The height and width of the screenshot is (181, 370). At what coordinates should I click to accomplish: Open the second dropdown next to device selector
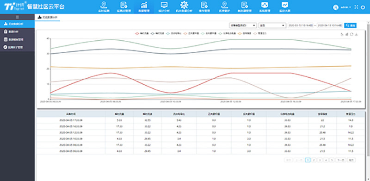[272, 25]
